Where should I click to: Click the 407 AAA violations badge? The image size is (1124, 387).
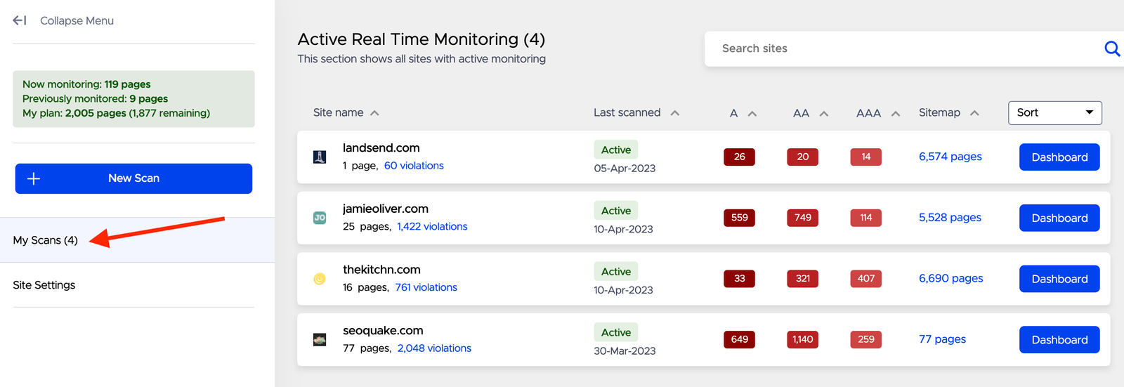point(865,279)
